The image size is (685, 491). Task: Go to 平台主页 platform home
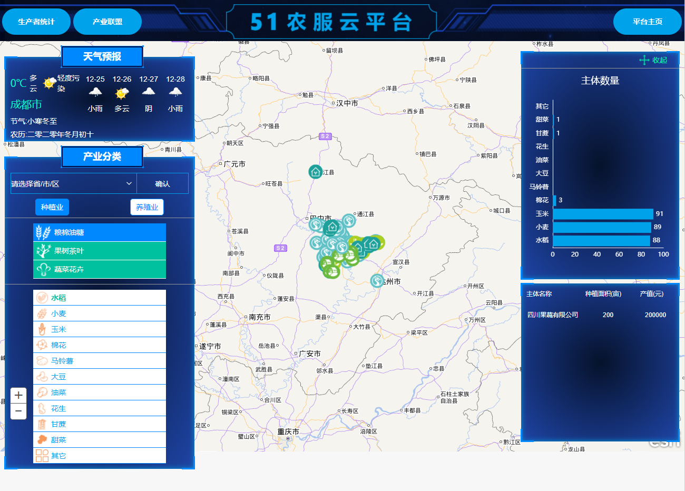point(648,22)
